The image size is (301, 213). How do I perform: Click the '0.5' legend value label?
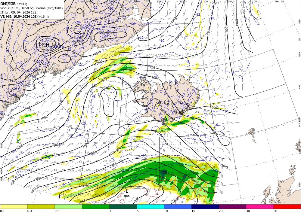click(57, 211)
